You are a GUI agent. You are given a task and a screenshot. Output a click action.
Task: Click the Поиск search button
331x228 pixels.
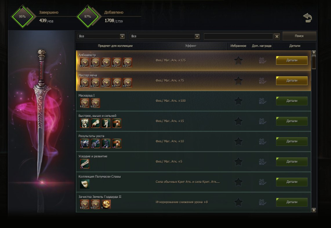point(299,36)
